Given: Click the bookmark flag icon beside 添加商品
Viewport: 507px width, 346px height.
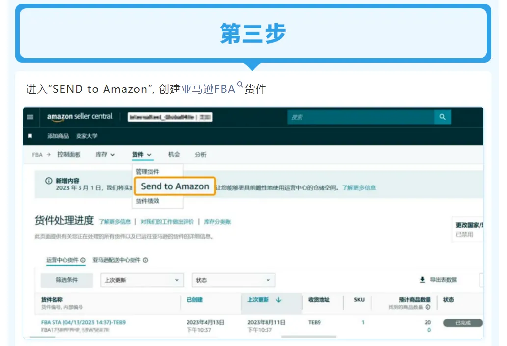Looking at the screenshot, I should coord(30,136).
